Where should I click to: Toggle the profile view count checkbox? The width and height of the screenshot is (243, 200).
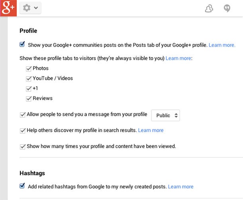[23, 147]
